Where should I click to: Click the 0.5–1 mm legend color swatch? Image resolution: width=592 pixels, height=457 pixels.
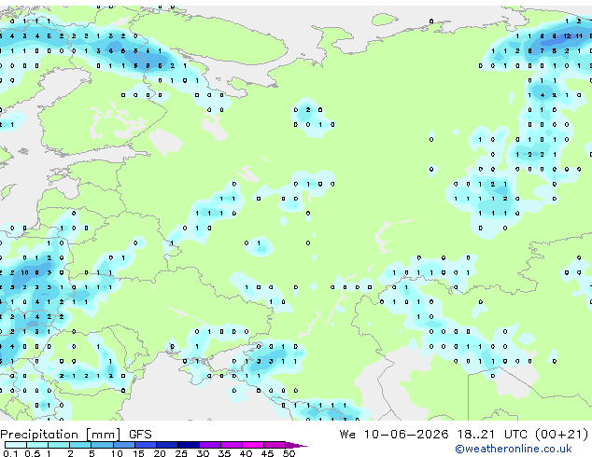click(37, 445)
